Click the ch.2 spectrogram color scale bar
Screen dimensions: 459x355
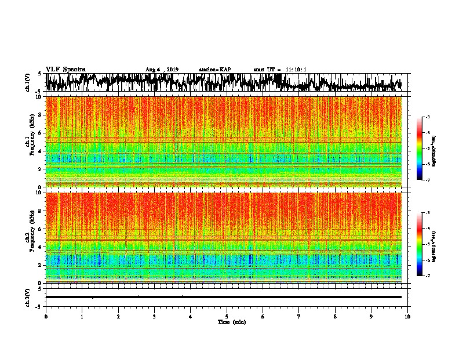[419, 244]
